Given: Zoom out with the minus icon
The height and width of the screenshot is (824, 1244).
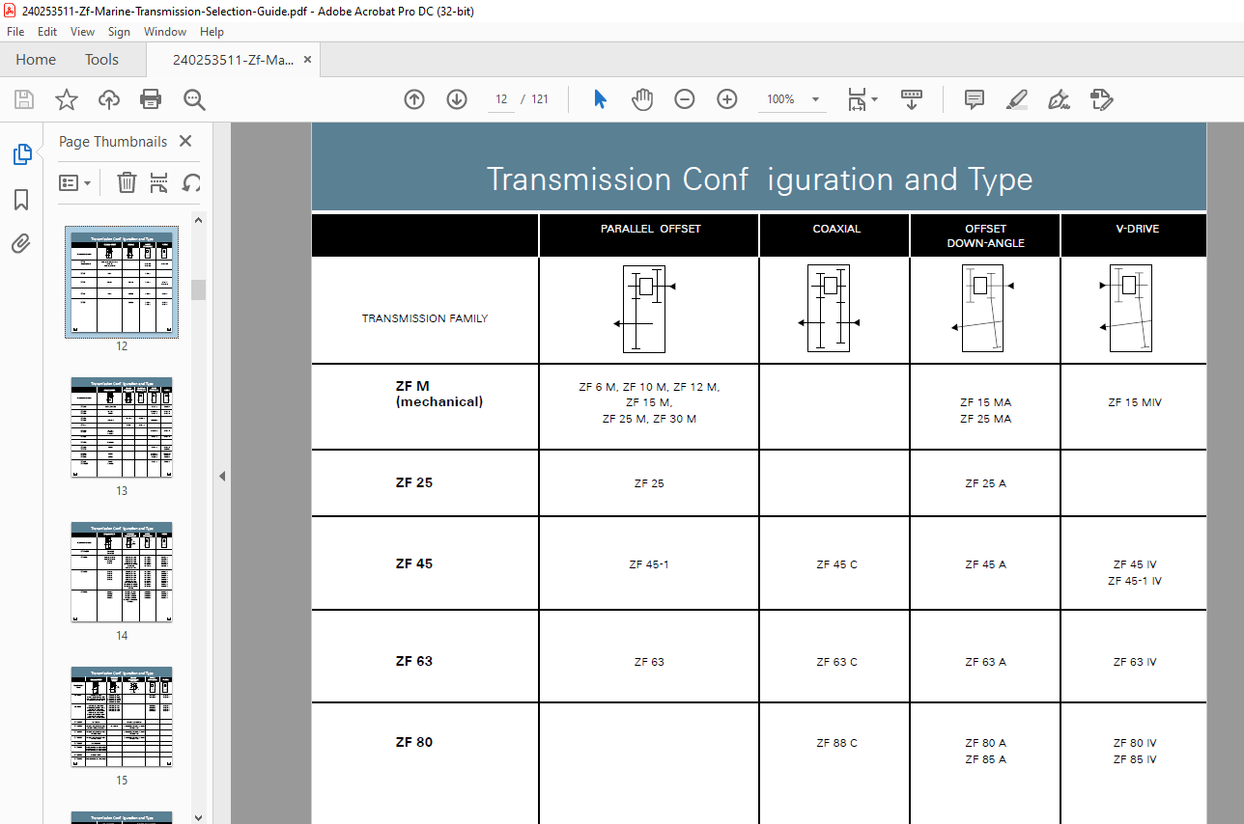Looking at the screenshot, I should point(685,99).
